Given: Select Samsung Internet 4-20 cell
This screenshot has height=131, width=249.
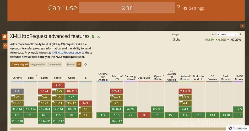Looking at the screenshot, I should [x=130, y=109].
